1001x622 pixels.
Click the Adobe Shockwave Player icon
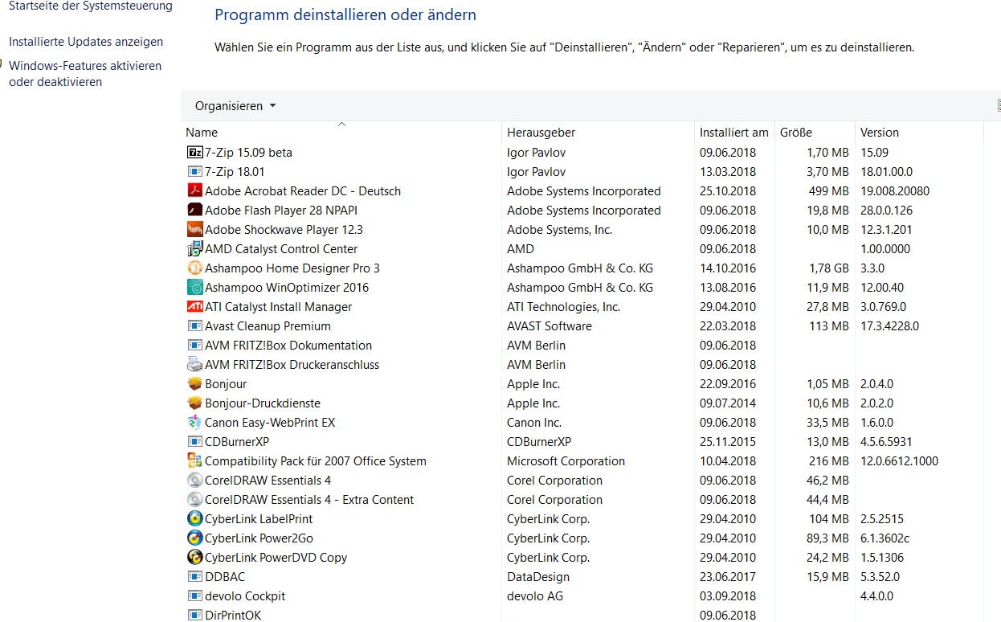[x=194, y=229]
